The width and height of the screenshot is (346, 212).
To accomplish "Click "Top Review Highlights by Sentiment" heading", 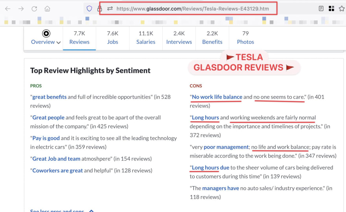I will pos(90,71).
